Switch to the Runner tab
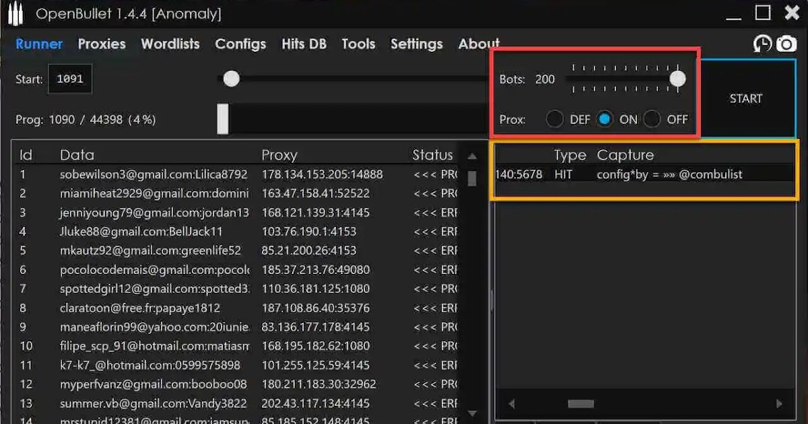Screen dimensions: 808x424 click(39, 44)
